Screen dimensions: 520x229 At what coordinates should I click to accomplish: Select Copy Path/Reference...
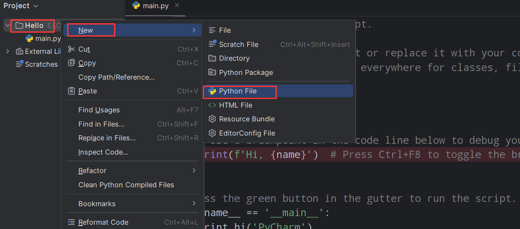point(133,77)
